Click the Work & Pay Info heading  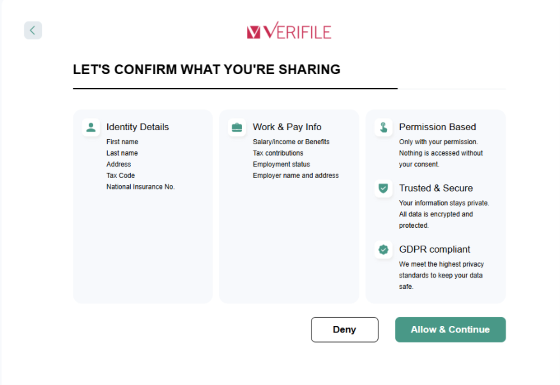pos(287,127)
